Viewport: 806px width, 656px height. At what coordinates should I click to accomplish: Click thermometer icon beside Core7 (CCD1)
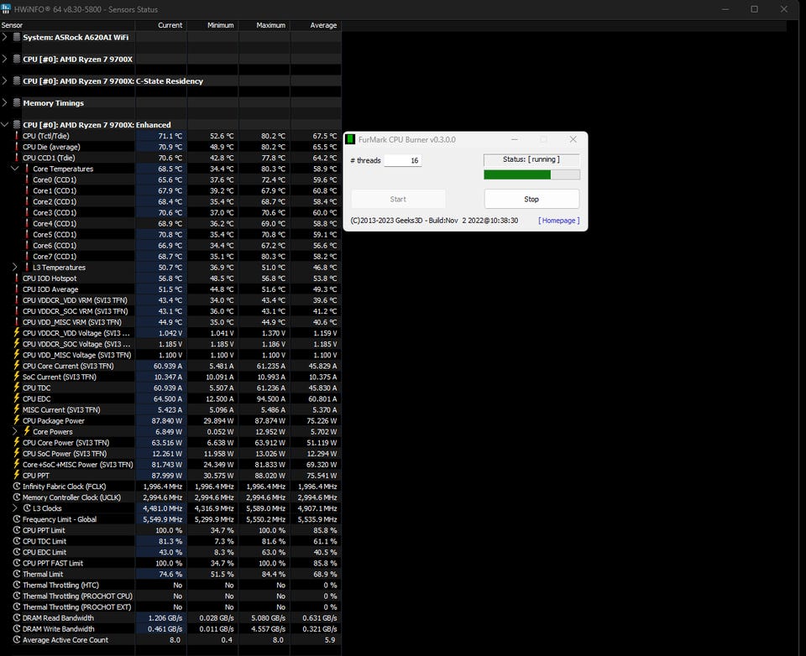[x=27, y=256]
